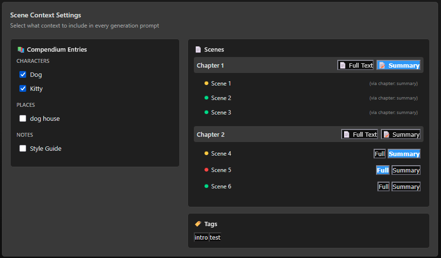Click the Scenes document icon
The height and width of the screenshot is (258, 441).
point(198,49)
